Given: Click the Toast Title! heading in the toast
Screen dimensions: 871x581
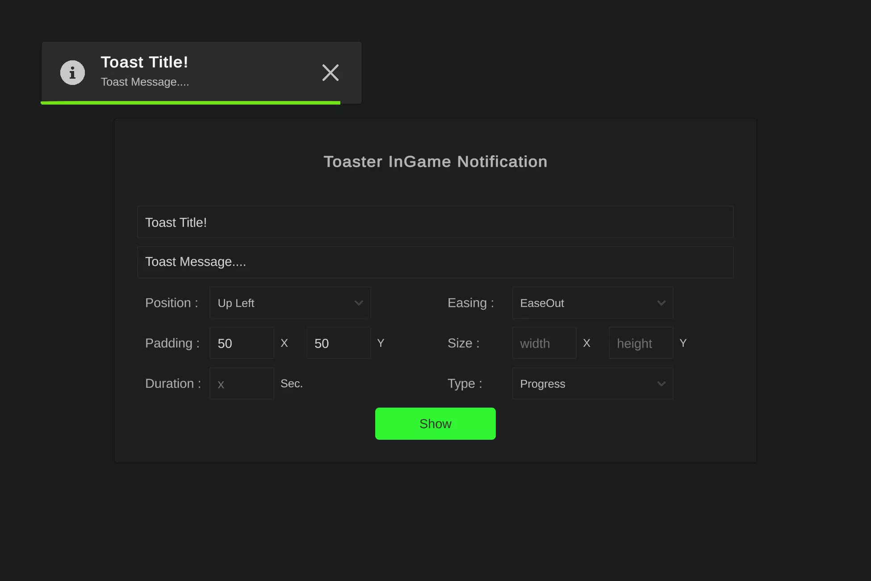Looking at the screenshot, I should click(x=144, y=62).
